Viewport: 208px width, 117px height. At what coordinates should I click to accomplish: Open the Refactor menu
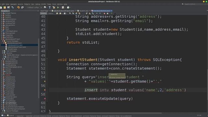tap(27, 4)
